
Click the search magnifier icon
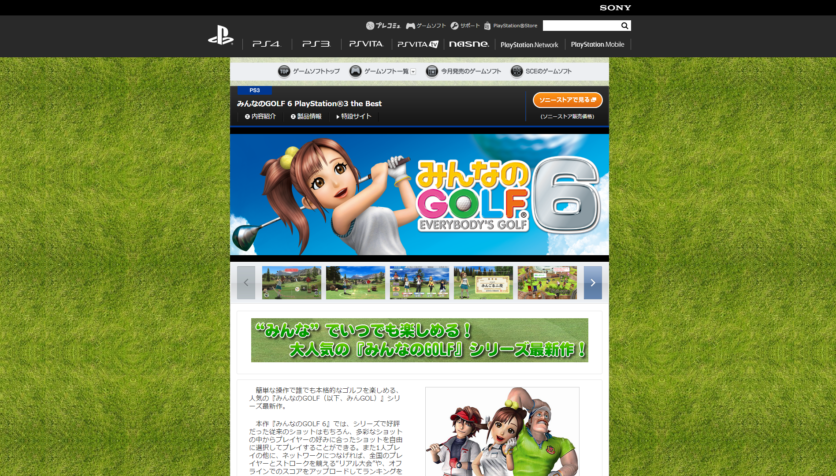624,26
